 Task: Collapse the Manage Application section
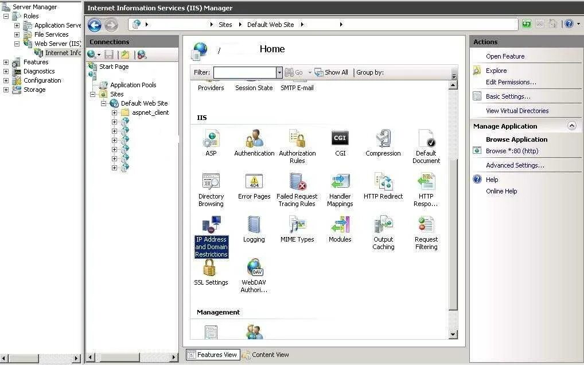point(572,126)
